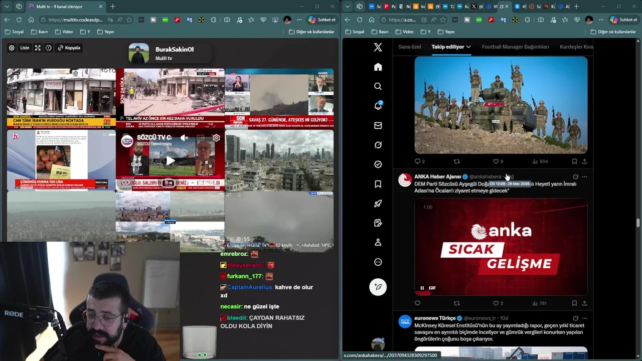Image resolution: width=642 pixels, height=361 pixels.
Task: Open more menu on ANKA post
Action: click(x=584, y=177)
